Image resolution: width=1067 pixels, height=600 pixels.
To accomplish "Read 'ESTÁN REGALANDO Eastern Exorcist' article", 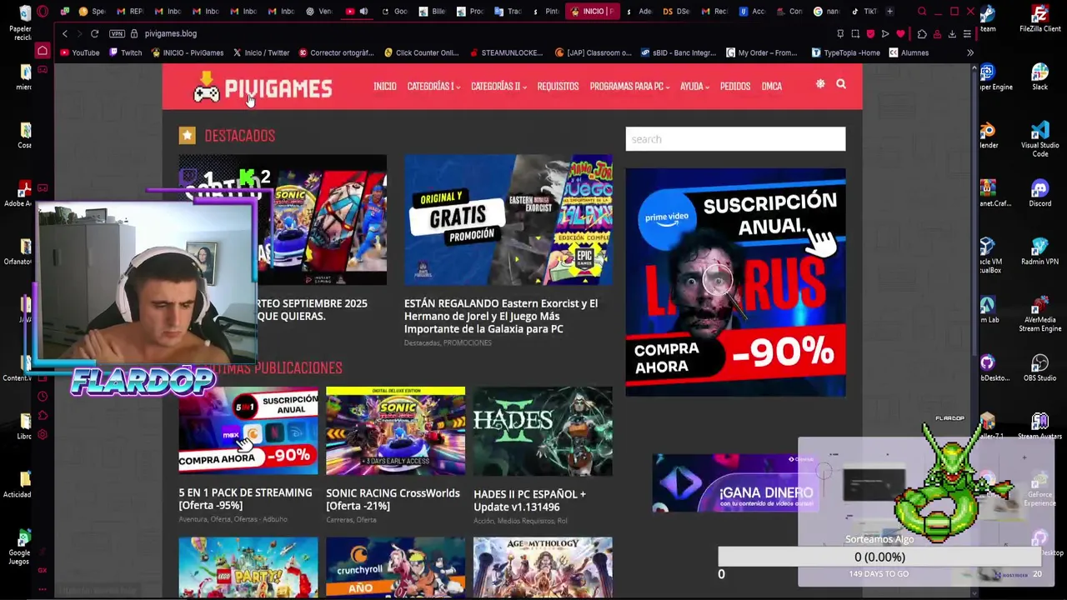I will 501,316.
